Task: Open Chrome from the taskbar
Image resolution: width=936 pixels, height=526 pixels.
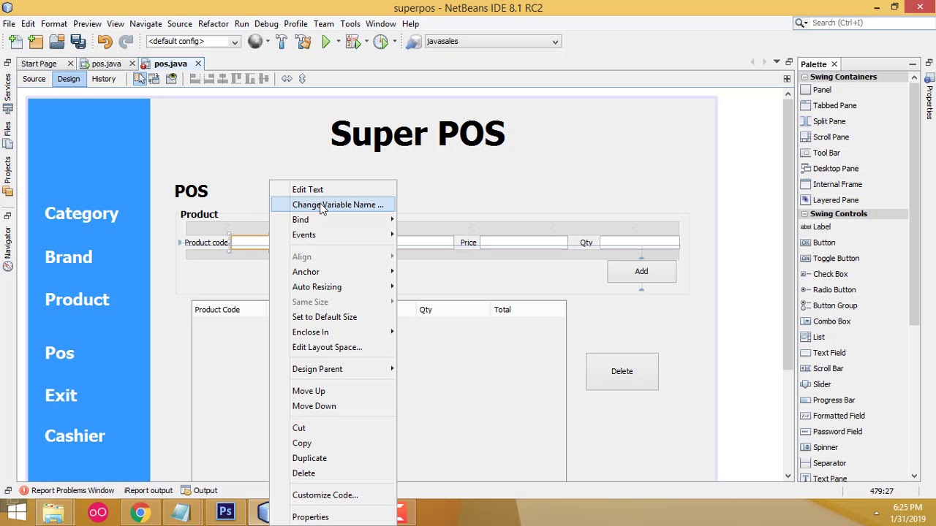Action: [x=140, y=512]
